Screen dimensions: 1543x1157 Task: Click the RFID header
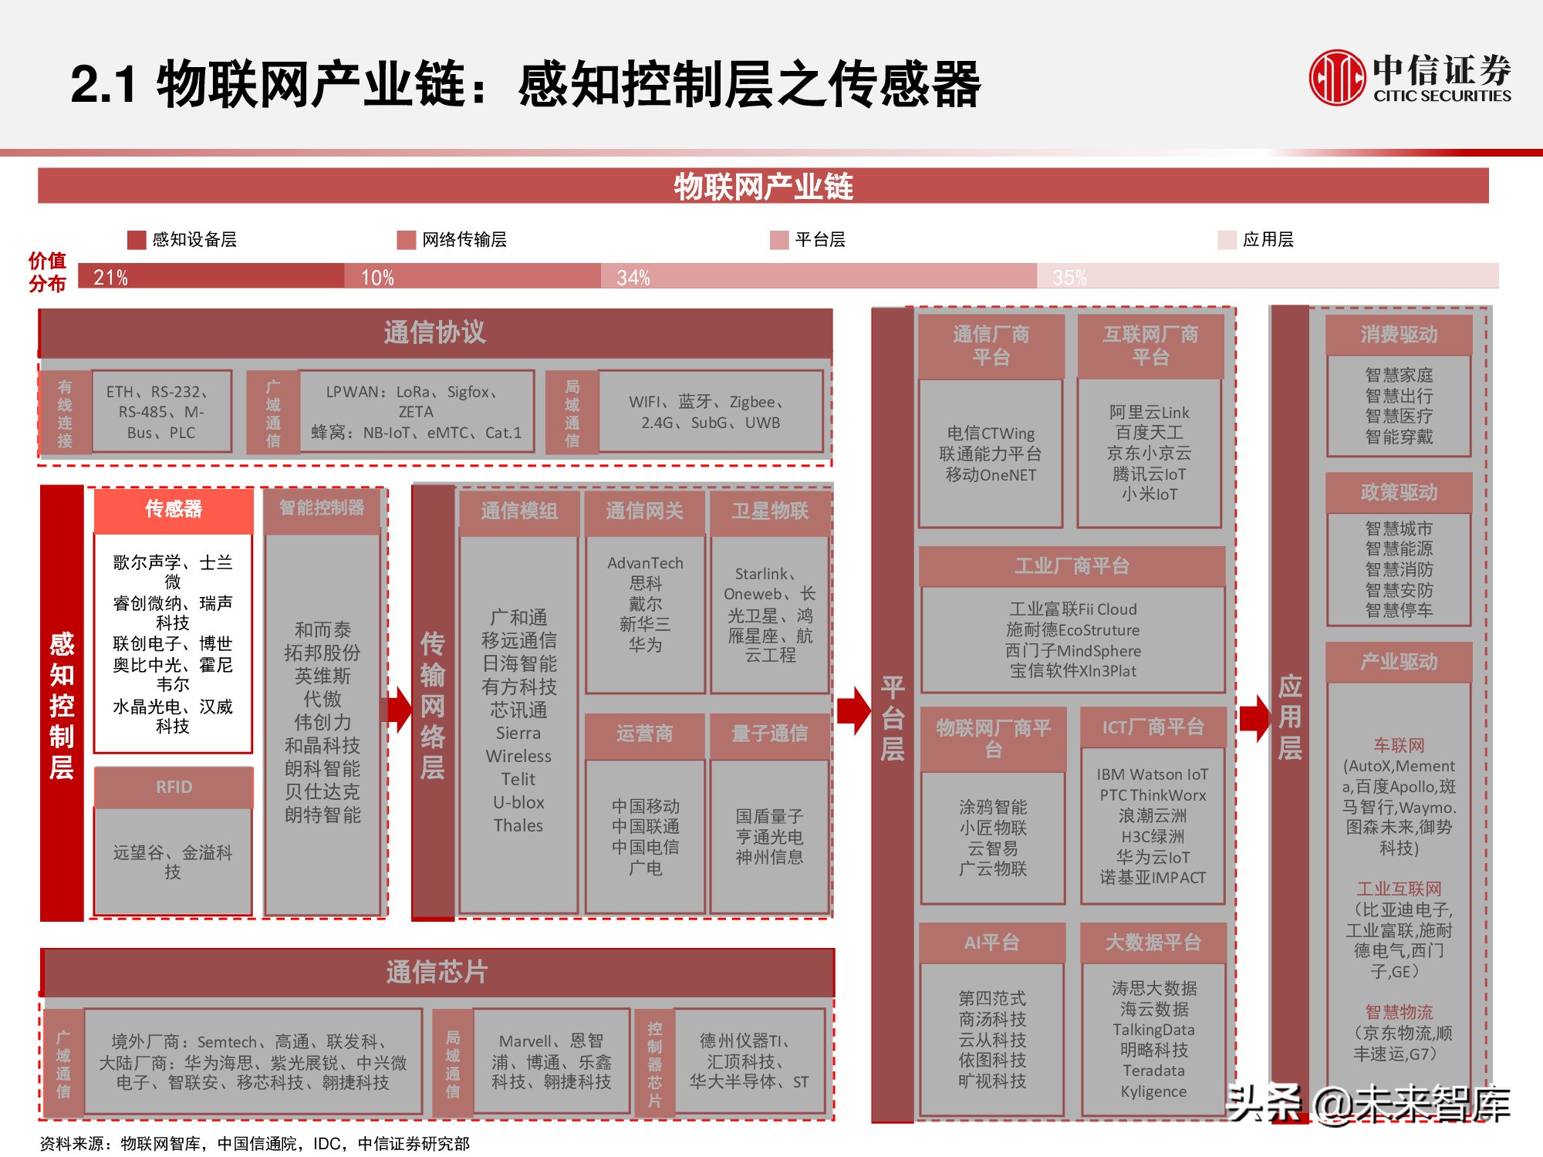[x=174, y=787]
